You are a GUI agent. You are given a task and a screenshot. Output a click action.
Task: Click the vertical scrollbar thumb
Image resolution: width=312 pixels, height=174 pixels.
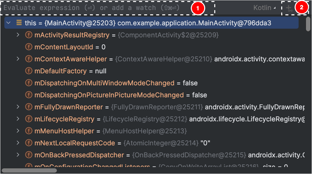[x=308, y=24]
